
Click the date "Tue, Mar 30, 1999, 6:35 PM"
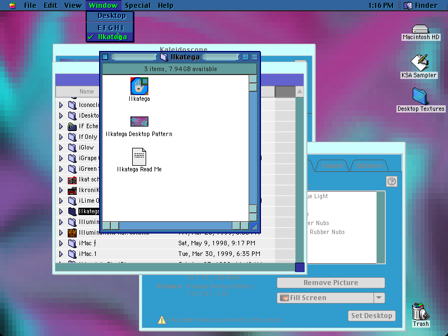(219, 254)
